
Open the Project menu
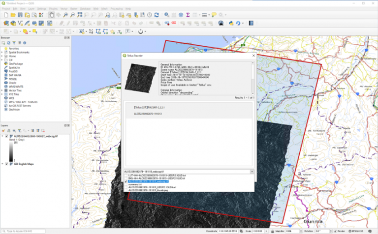[6, 9]
